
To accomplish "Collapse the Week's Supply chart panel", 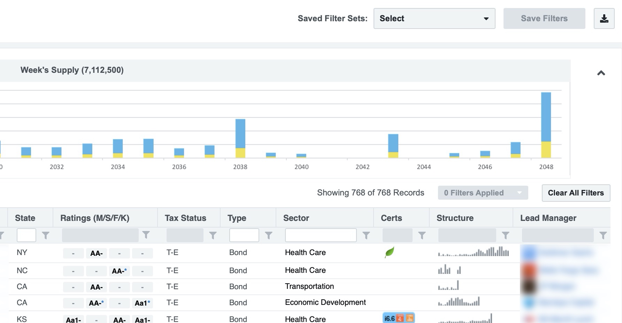I will (x=601, y=73).
